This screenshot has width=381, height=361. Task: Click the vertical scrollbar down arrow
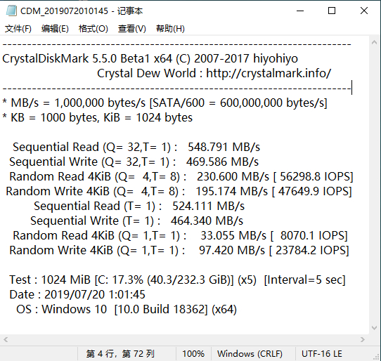tap(374, 328)
